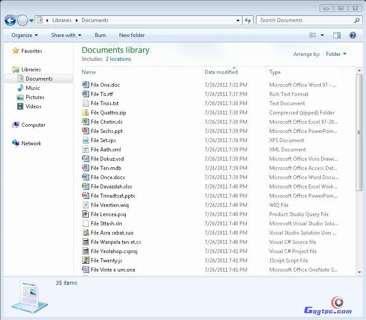The height and width of the screenshot is (320, 366).
Task: Click the refresh icon beside address bar
Action: [248, 20]
